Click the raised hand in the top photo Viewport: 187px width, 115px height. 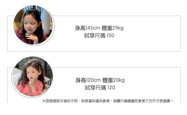31,37
